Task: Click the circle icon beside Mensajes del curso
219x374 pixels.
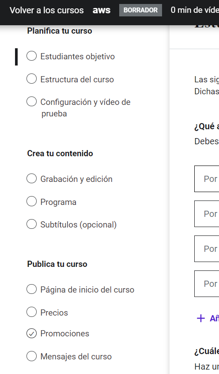Action: [31, 356]
